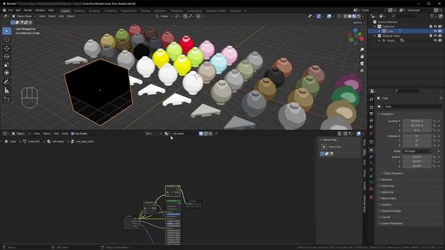Expand the Delta Transform panel
This screenshot has height=250, width=445.
coord(394,173)
